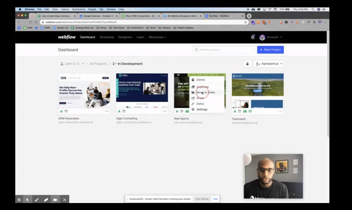Choose Editor in the project context menu
The height and width of the screenshot is (210, 352).
(200, 104)
